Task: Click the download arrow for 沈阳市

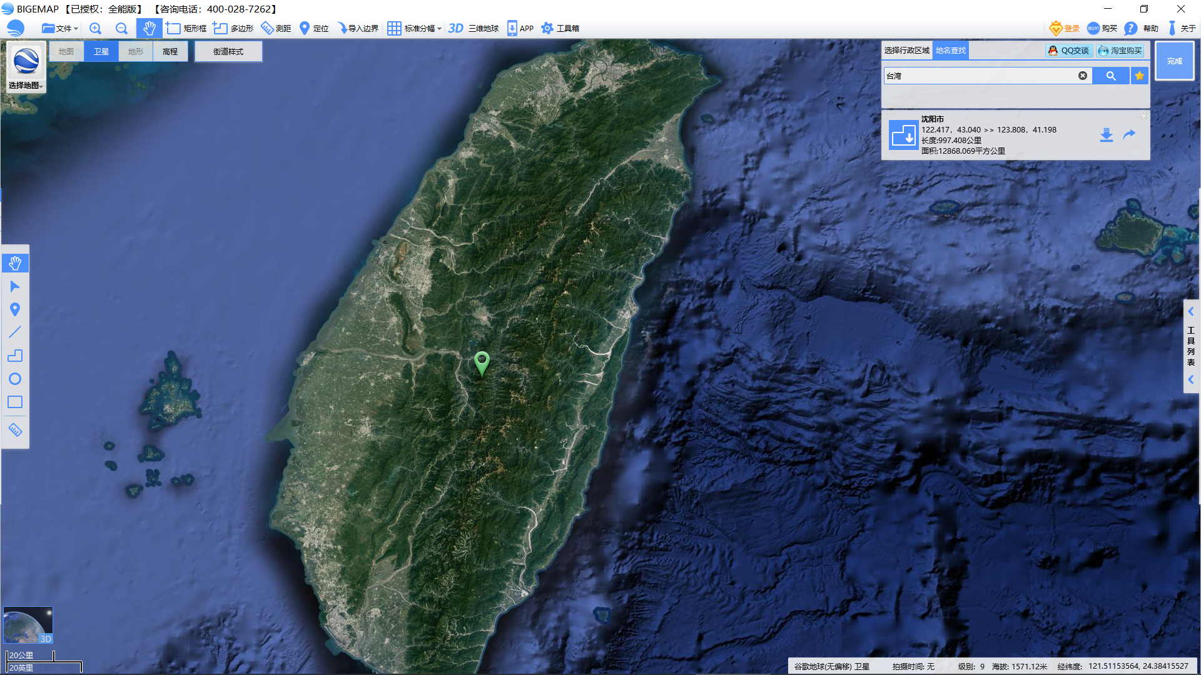Action: coord(1107,135)
